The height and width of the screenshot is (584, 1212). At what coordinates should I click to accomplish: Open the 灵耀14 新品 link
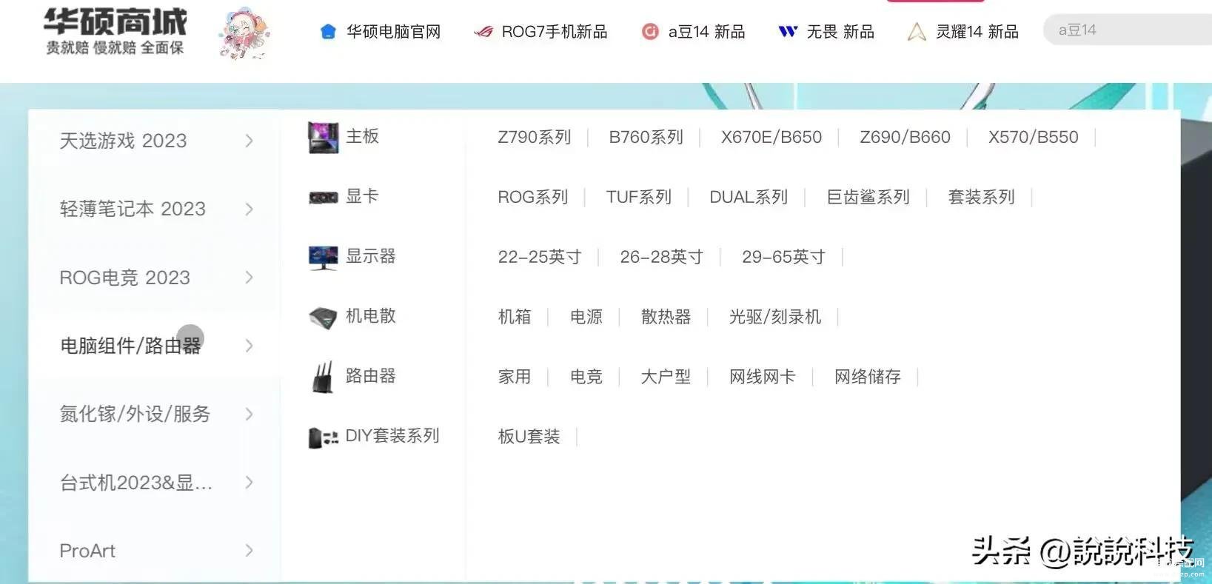[x=977, y=32]
